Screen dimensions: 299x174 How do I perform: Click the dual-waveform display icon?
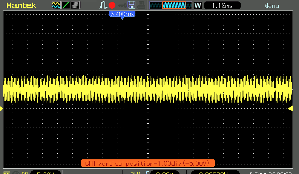pyautogui.click(x=56, y=5)
